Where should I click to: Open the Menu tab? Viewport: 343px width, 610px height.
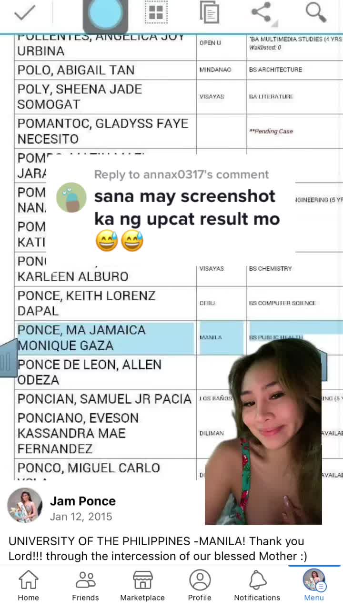[314, 585]
